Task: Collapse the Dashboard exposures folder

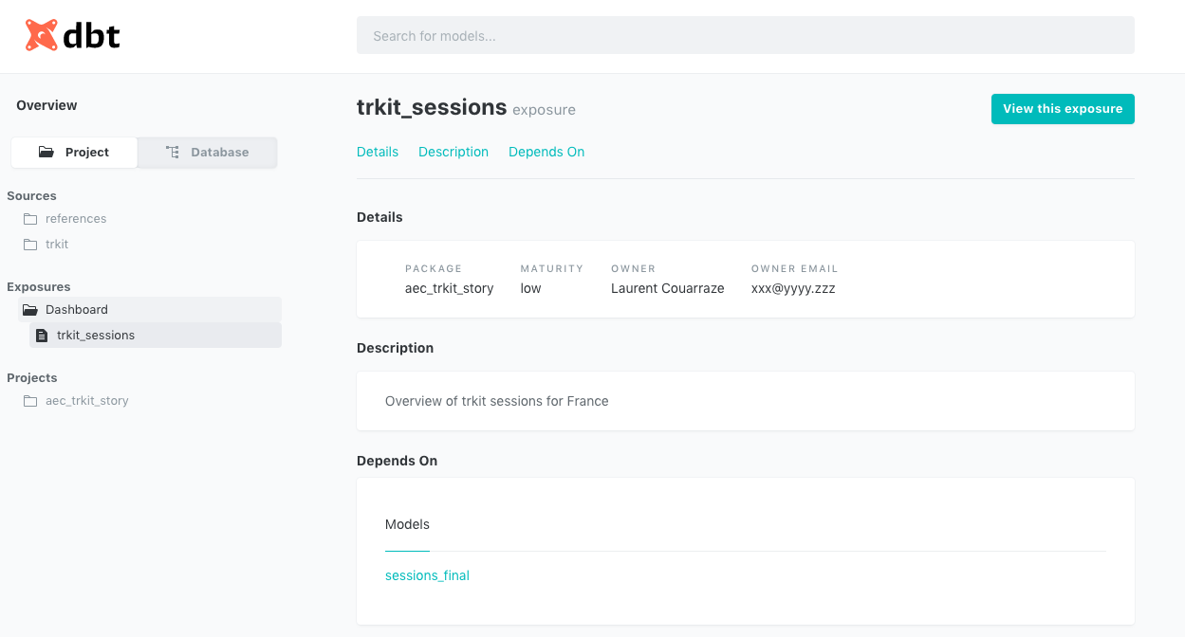Action: tap(77, 310)
